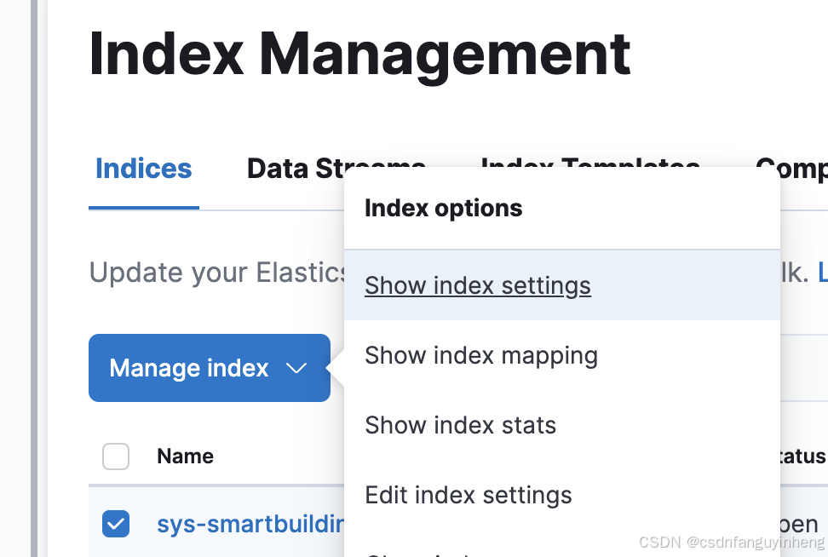The height and width of the screenshot is (557, 828).
Task: Toggle the select-all checkbox beside Name
Action: point(116,457)
